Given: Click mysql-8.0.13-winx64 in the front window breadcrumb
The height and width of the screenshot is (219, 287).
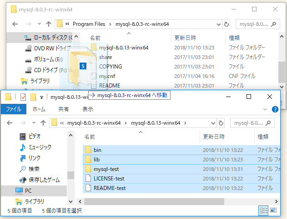Looking at the screenshot, I should 156,123.
